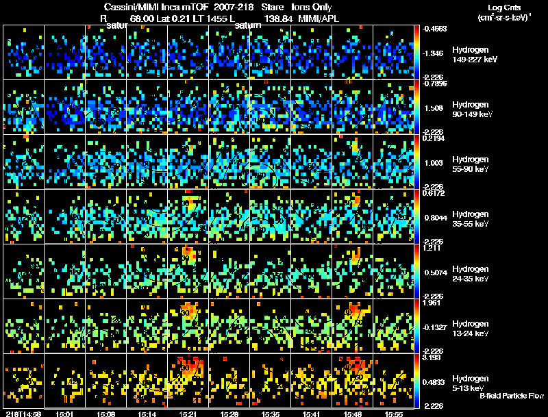Image resolution: width=548 pixels, height=417 pixels.
Task: Click the Log Cnts legend heading
Action: coord(504,8)
